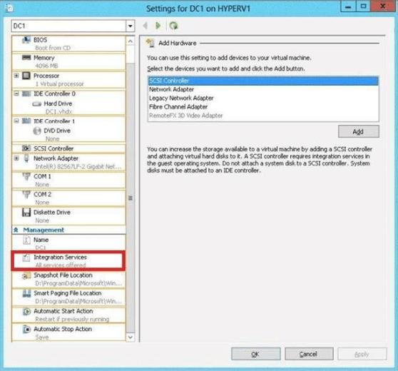Select the Memory chip icon entry
Screen dimensions: 398x371
coord(26,58)
